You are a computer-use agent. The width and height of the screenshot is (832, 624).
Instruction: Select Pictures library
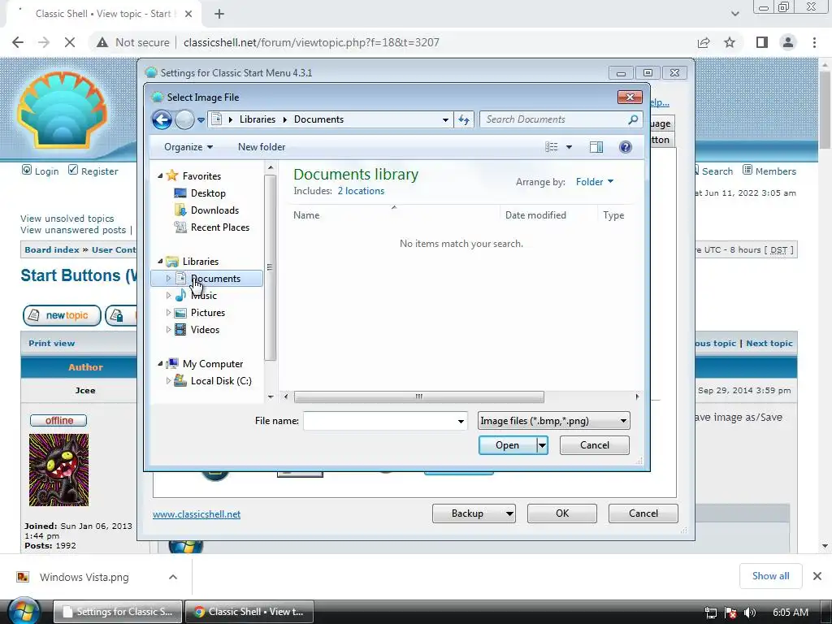(207, 313)
